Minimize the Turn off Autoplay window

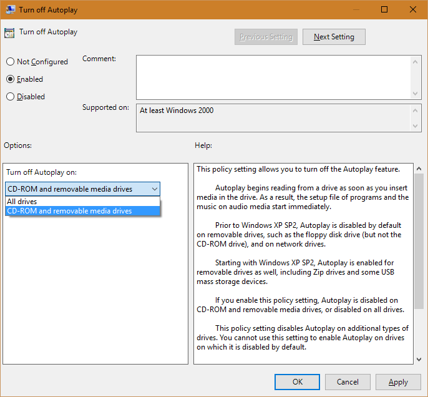[356, 9]
